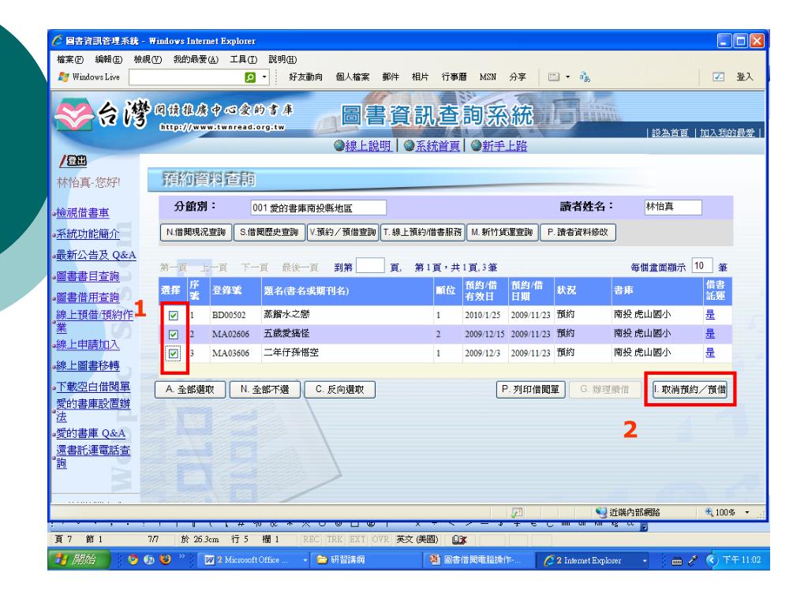Click the 分館別 input field
The width and height of the screenshot is (808, 606).
click(x=318, y=208)
